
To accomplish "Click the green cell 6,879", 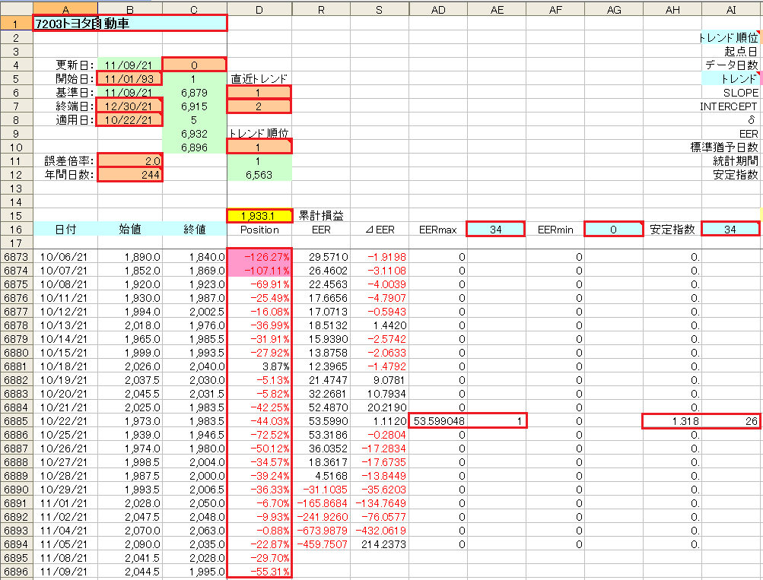I will point(194,93).
